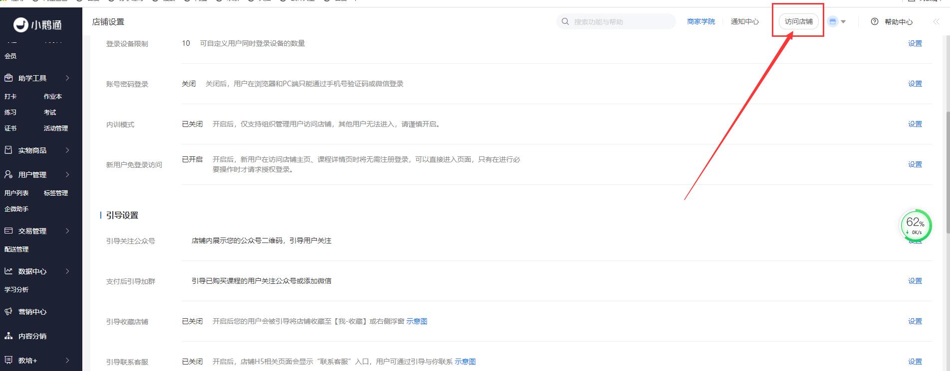Select 活动管理 in sidebar

click(x=56, y=128)
